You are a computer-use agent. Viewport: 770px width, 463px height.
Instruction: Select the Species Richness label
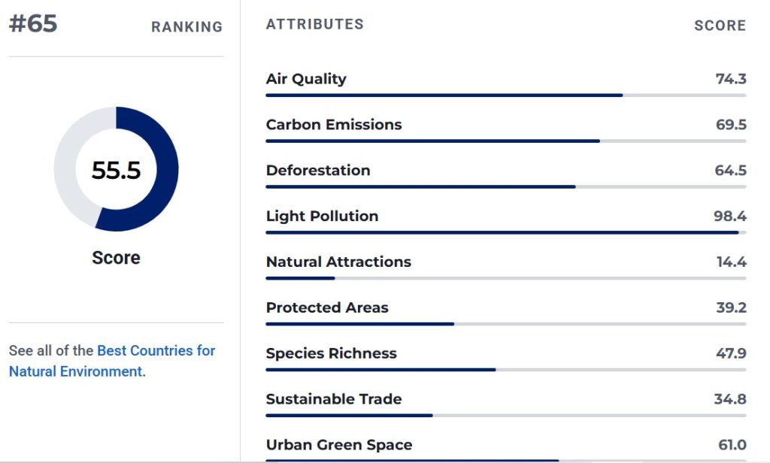(x=331, y=353)
